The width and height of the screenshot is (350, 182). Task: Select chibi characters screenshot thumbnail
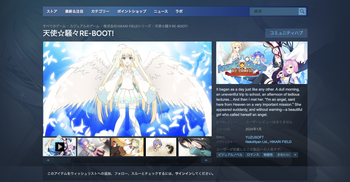click(x=161, y=147)
